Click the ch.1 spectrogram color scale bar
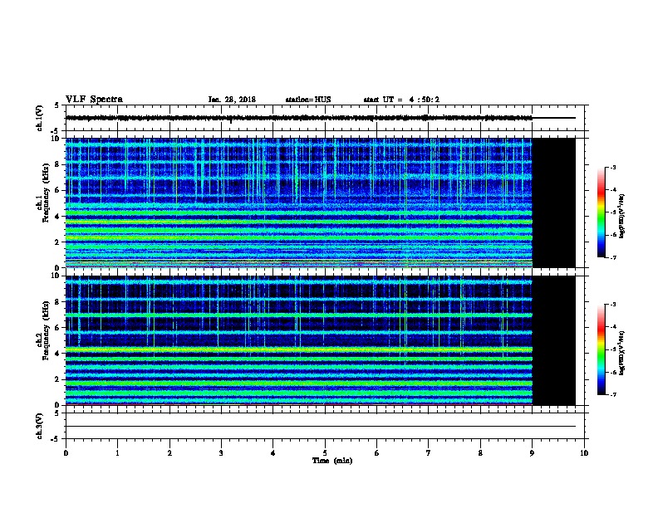This screenshot has width=658, height=508. click(x=602, y=212)
